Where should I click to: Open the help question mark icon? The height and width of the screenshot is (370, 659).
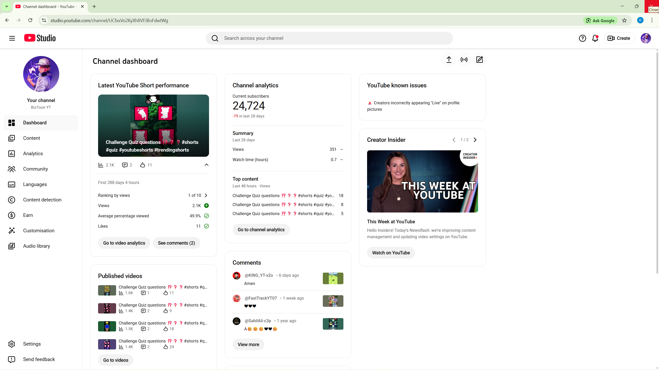coord(582,38)
